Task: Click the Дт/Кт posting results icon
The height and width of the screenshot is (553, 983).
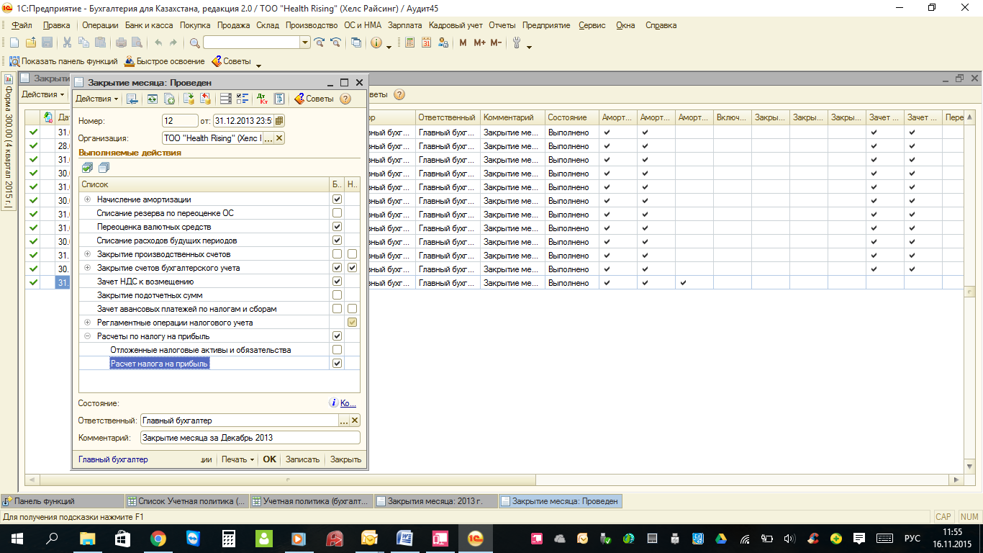Action: [262, 99]
